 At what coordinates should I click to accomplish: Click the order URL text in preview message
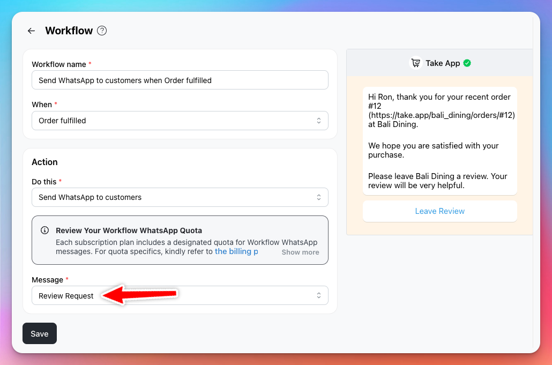click(442, 115)
